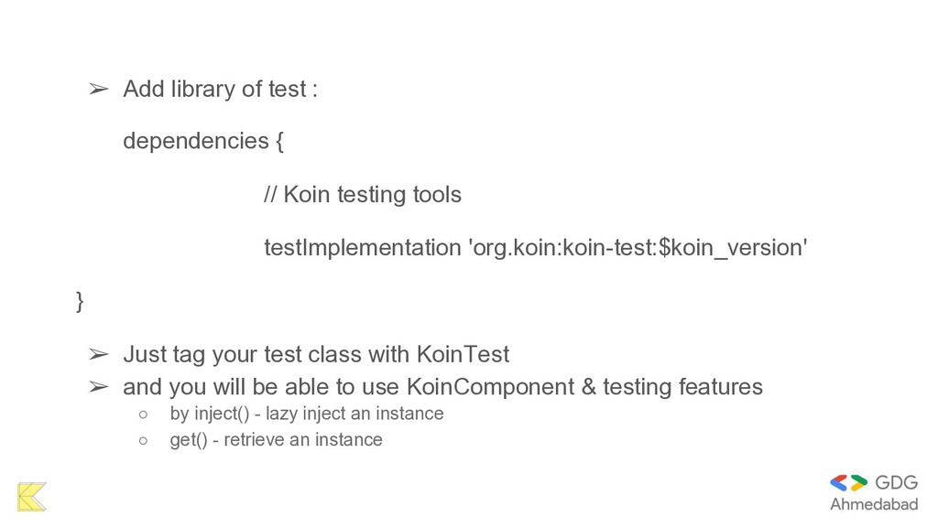The width and height of the screenshot is (938, 527).
Task: Click the circle bullet beside get()
Action: click(x=143, y=441)
